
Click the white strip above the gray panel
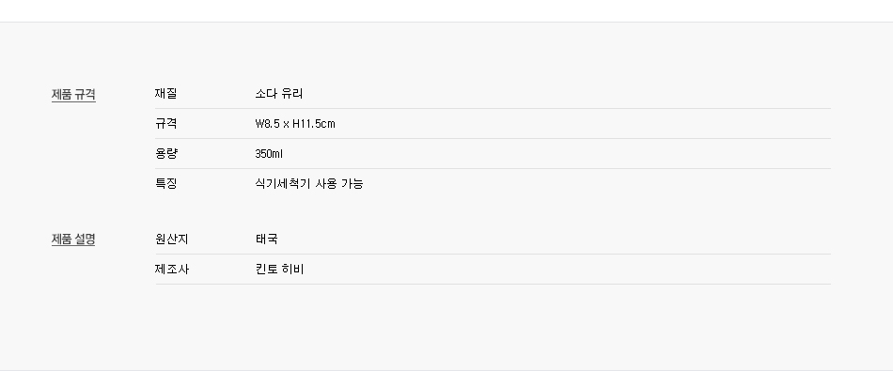pyautogui.click(x=446, y=11)
